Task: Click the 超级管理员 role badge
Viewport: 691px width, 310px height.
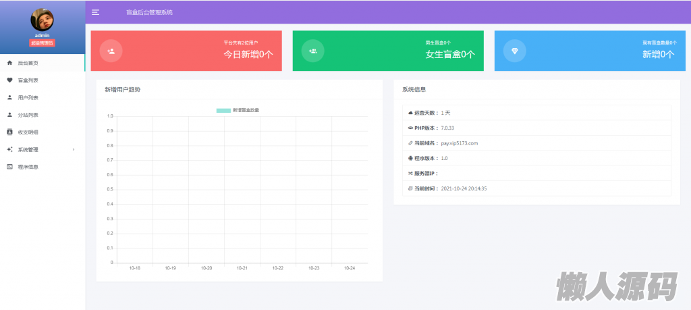Action: (42, 43)
